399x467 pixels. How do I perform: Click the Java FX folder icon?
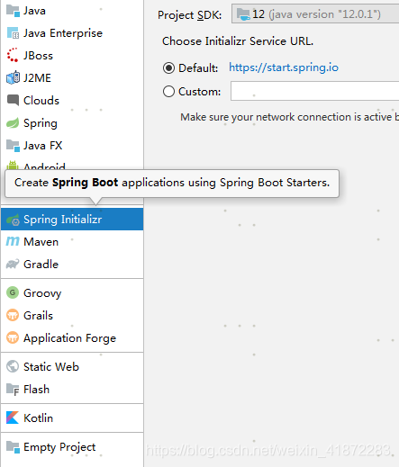13,146
